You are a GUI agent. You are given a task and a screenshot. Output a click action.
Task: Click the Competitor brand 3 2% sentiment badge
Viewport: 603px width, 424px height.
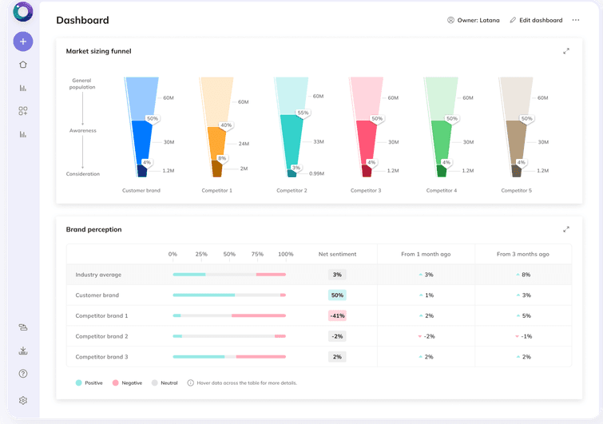pyautogui.click(x=337, y=357)
